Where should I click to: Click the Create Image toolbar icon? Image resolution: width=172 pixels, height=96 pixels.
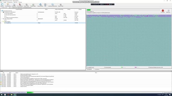pyautogui.click(x=26, y=5)
